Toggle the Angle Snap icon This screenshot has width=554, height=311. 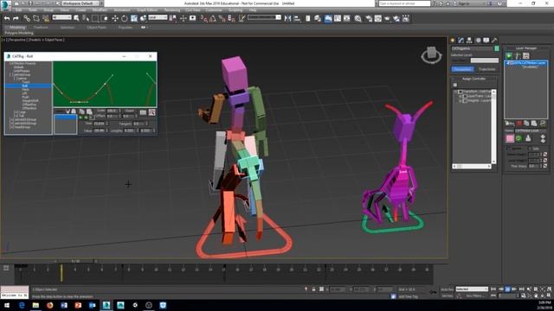pyautogui.click(x=213, y=18)
